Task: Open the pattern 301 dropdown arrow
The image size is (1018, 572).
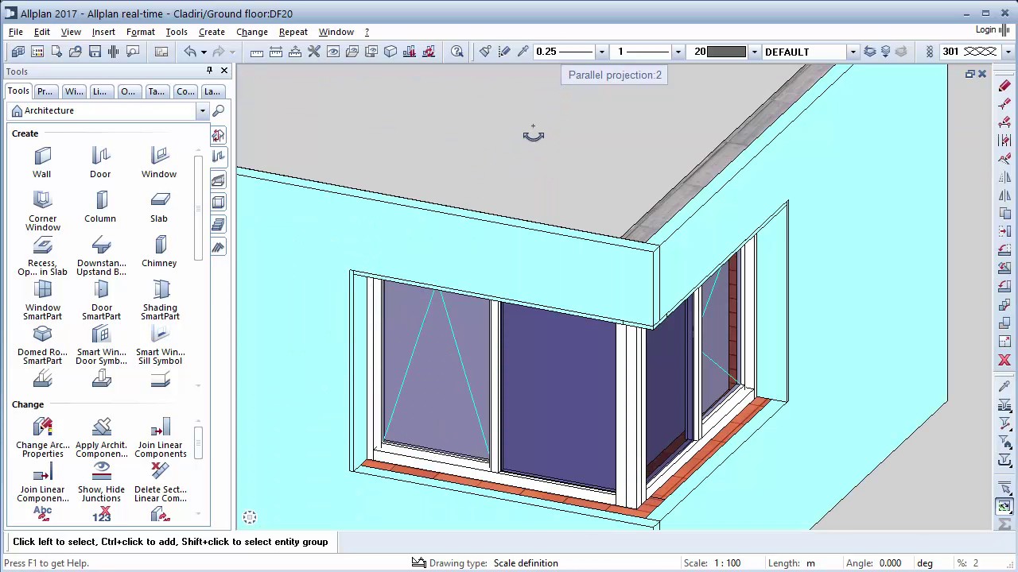Action: click(x=1008, y=52)
